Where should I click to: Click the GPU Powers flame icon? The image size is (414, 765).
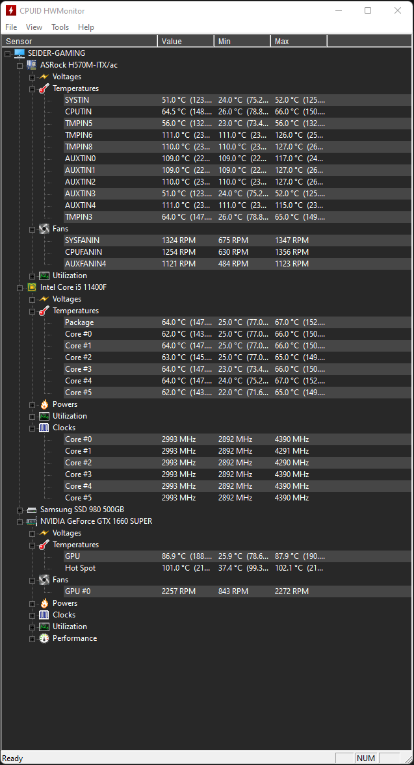[x=44, y=603]
